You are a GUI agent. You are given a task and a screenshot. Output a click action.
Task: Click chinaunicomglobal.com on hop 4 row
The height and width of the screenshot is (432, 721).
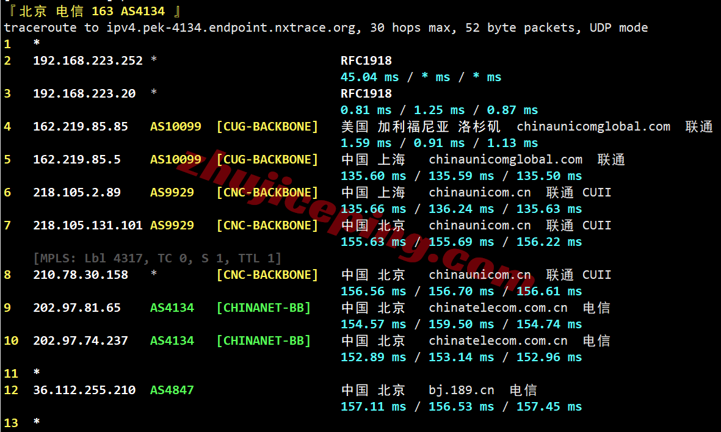(x=593, y=127)
